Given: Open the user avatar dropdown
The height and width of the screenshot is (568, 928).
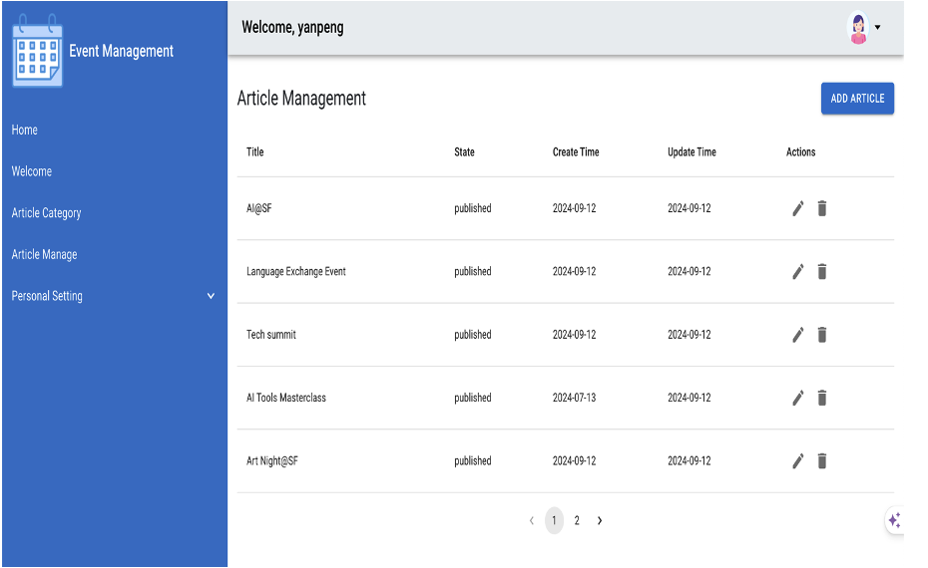Looking at the screenshot, I should 863,28.
